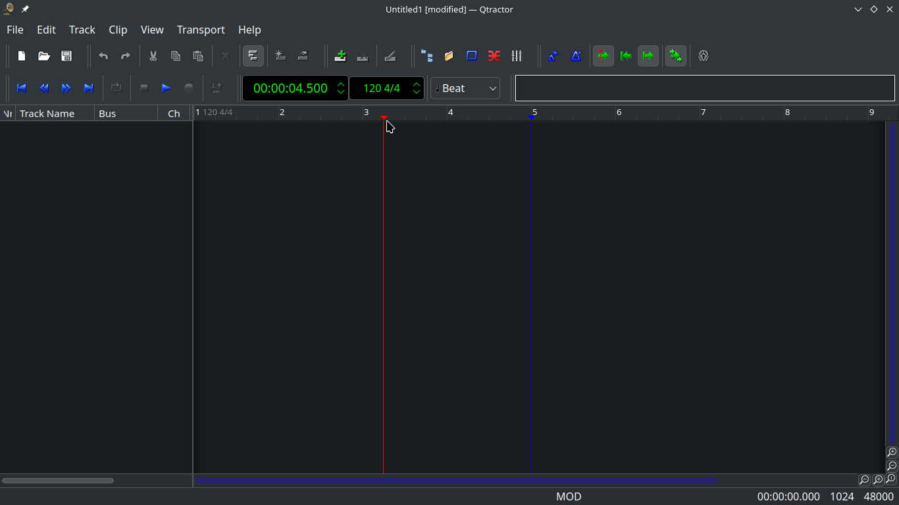The image size is (899, 505).
Task: Open the Connections window
Action: pos(494,56)
